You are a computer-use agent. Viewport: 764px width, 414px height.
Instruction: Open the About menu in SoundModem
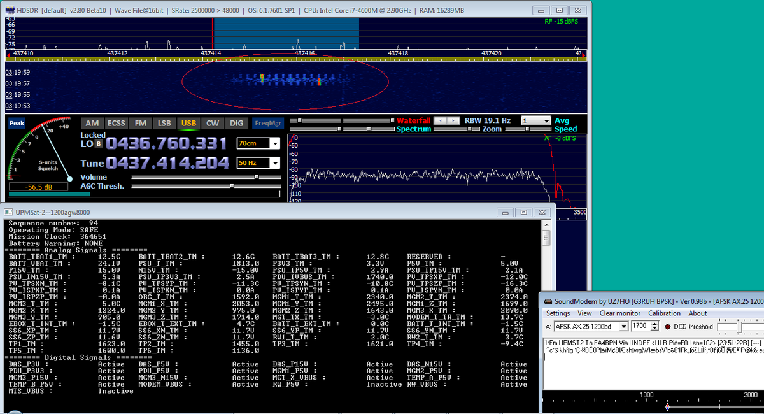tap(697, 313)
